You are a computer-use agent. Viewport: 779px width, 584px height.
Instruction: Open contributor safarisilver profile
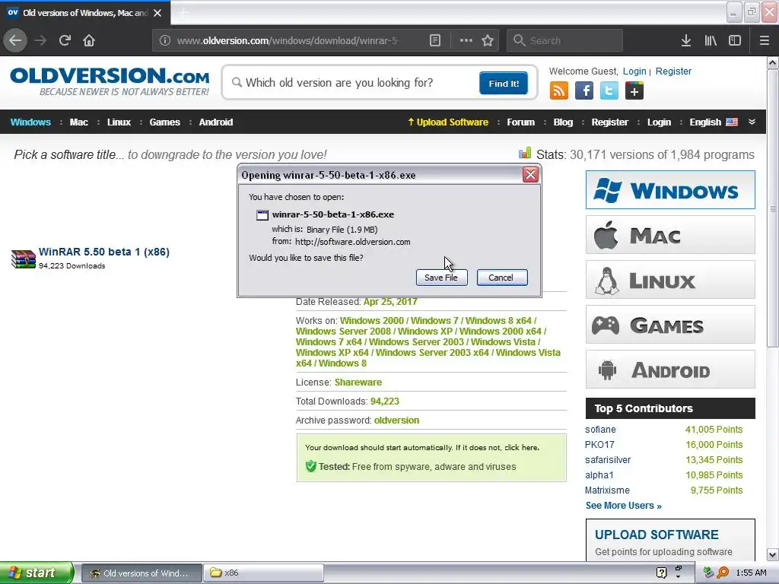[x=608, y=460]
